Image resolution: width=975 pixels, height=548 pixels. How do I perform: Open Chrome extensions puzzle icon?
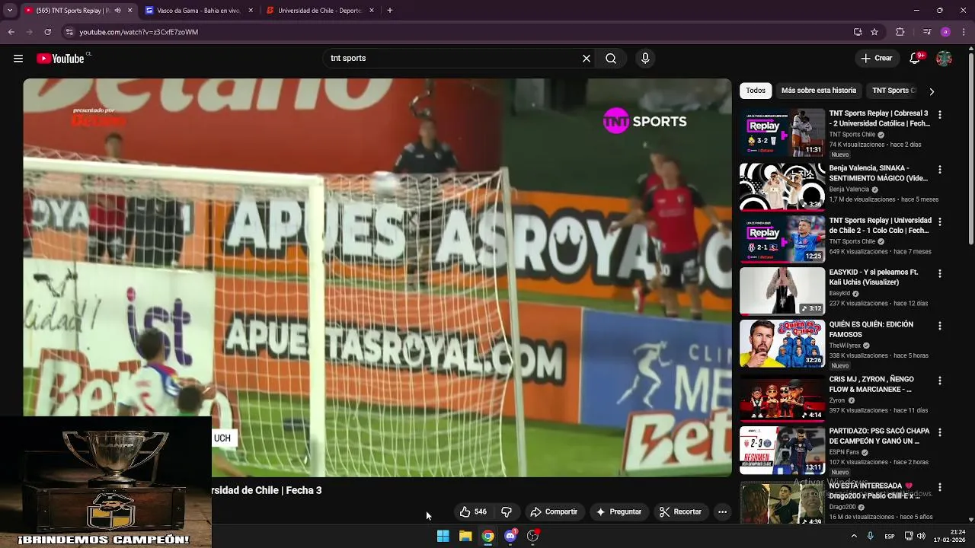(x=900, y=32)
